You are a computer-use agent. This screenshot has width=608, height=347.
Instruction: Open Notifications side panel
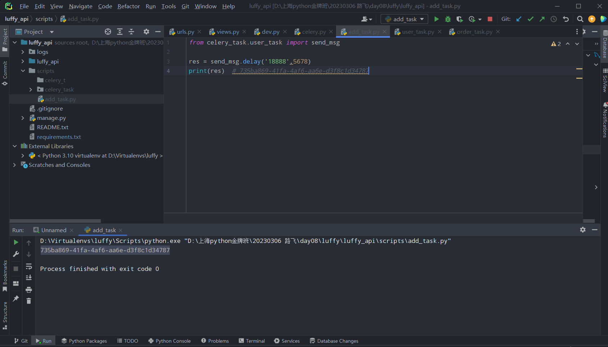tap(605, 120)
